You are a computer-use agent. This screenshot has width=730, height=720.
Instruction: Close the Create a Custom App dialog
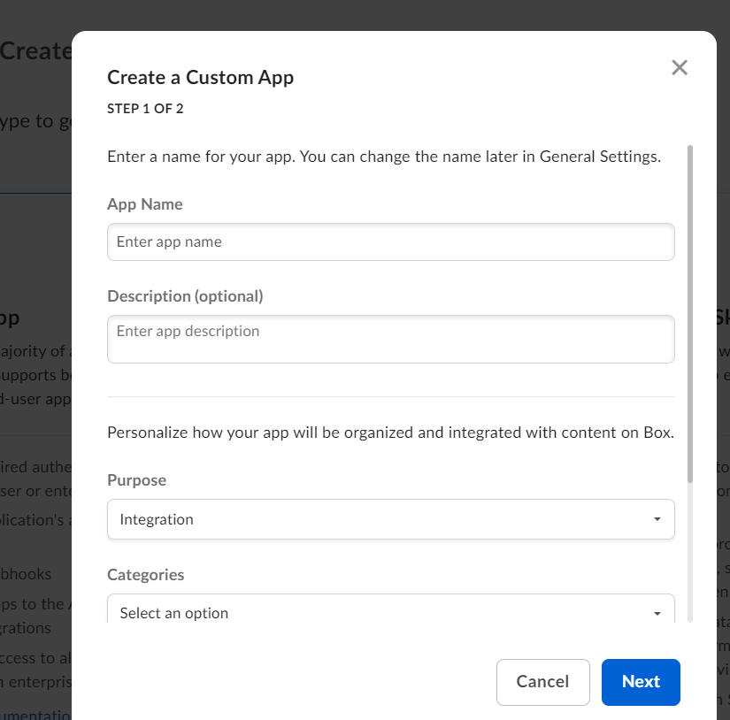pos(679,67)
